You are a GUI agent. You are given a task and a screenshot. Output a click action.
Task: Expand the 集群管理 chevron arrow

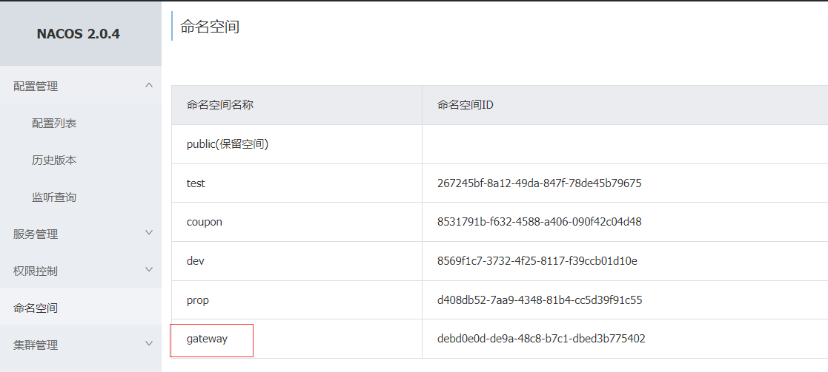(149, 344)
